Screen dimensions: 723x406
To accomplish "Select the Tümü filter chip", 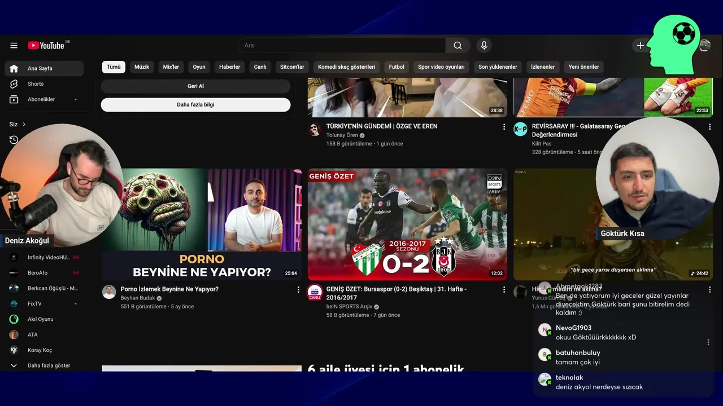I will point(114,67).
